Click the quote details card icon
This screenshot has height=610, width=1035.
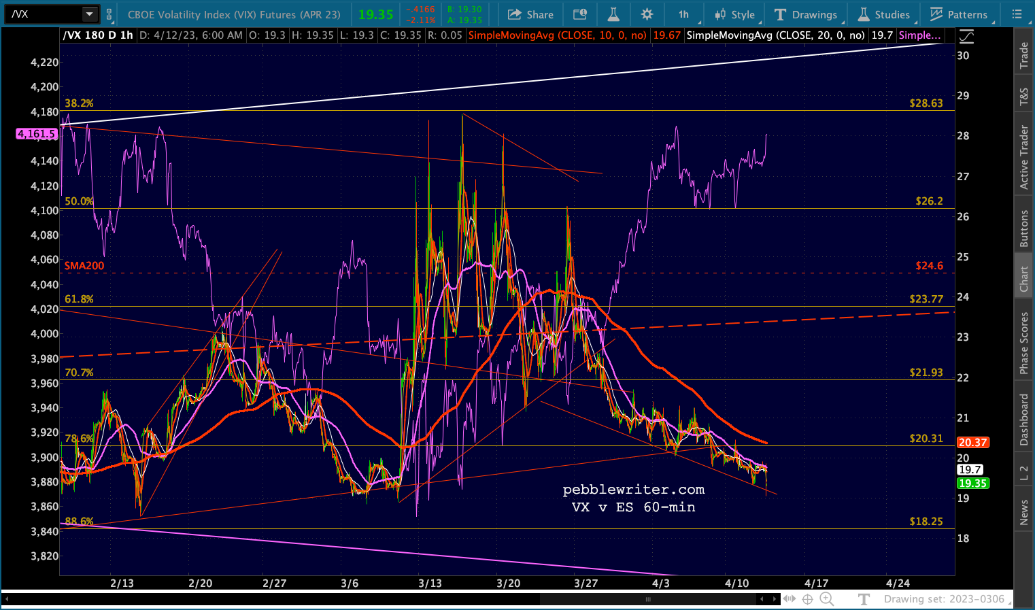(579, 14)
